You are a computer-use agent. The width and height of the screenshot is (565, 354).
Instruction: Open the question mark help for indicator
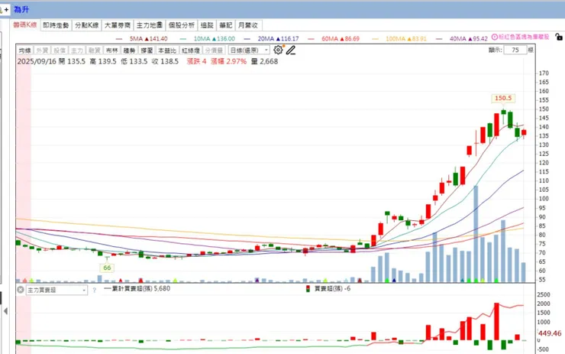pyautogui.click(x=95, y=290)
